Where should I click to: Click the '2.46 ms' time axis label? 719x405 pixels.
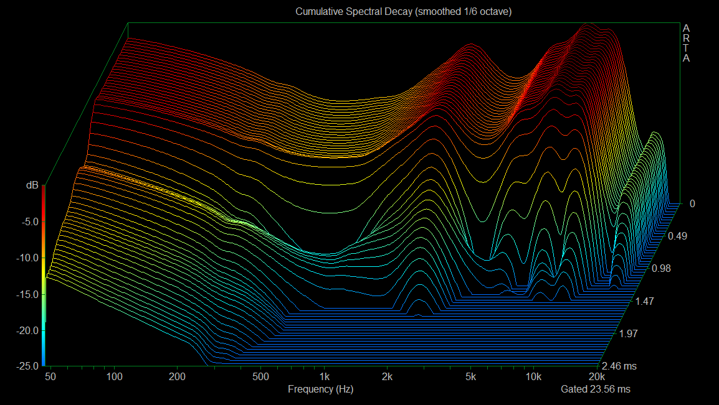coord(619,366)
